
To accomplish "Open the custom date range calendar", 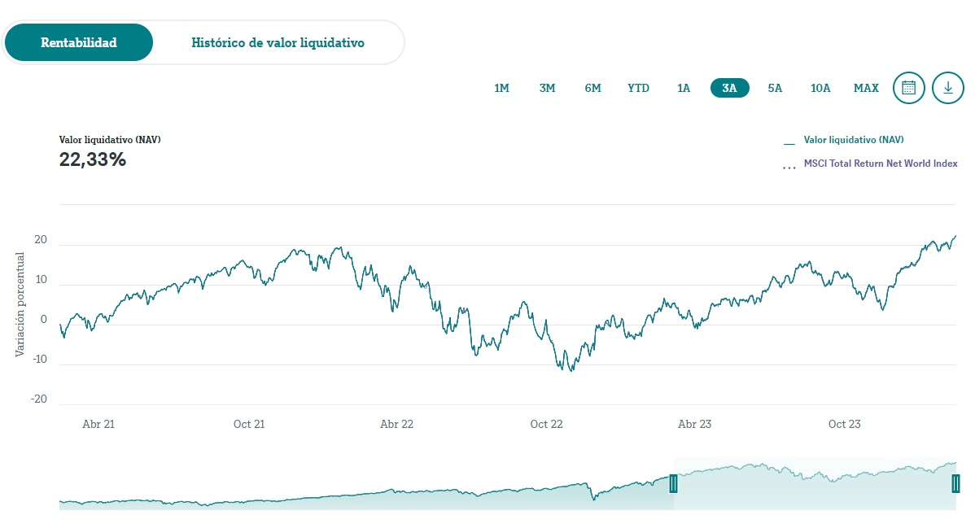I will pyautogui.click(x=908, y=88).
